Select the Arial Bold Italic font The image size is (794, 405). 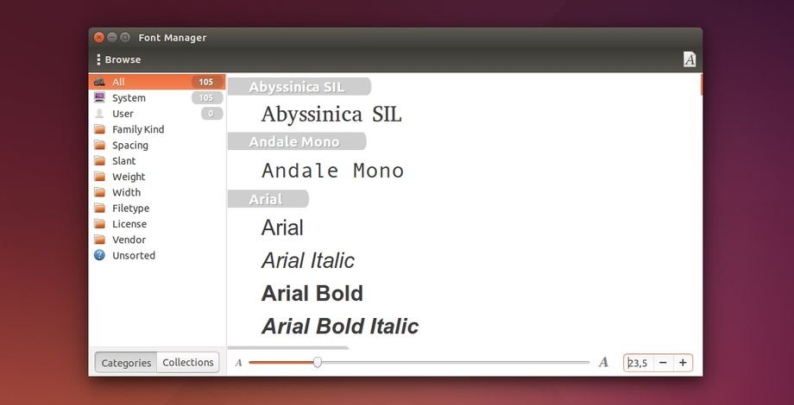[x=339, y=327]
